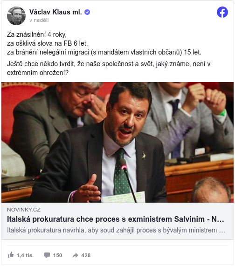Click the article description 'Italská prokuratura navrhla'
The width and height of the screenshot is (235, 266).
[x=116, y=230]
